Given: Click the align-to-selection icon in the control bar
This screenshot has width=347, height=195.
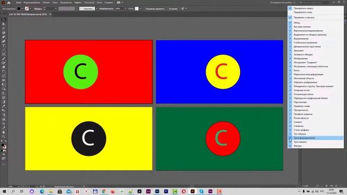Looking at the screenshot, I should [183, 9].
